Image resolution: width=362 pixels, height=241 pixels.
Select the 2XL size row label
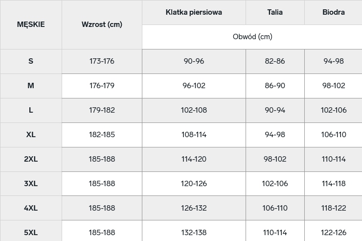coord(31,159)
